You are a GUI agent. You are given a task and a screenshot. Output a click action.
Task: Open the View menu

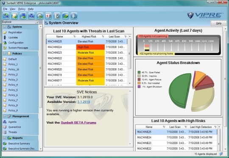(12, 9)
